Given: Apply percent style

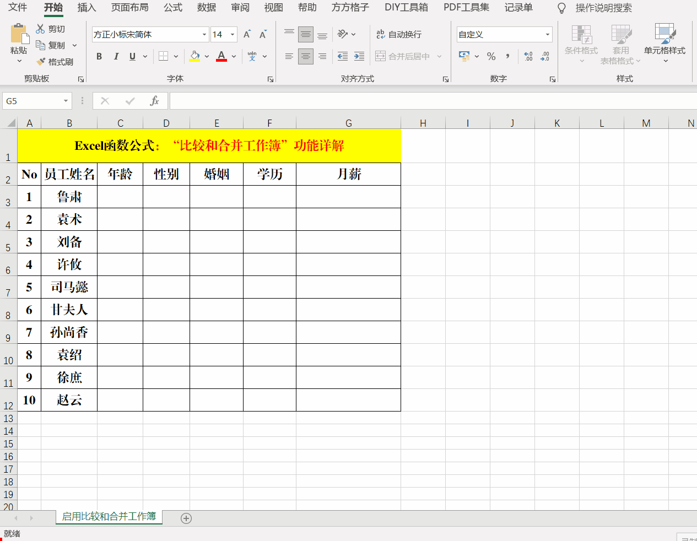Looking at the screenshot, I should [491, 56].
